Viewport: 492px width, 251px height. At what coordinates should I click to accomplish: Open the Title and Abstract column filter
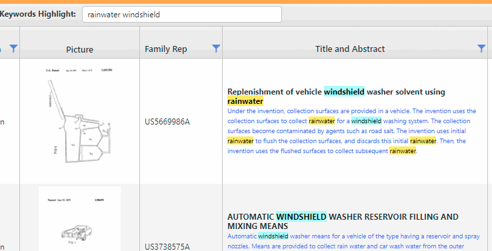481,48
